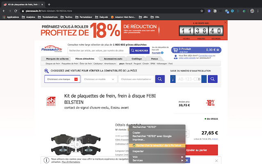Open the profile avatar in toolbar
The width and height of the screenshot is (262, 164).
point(252,11)
